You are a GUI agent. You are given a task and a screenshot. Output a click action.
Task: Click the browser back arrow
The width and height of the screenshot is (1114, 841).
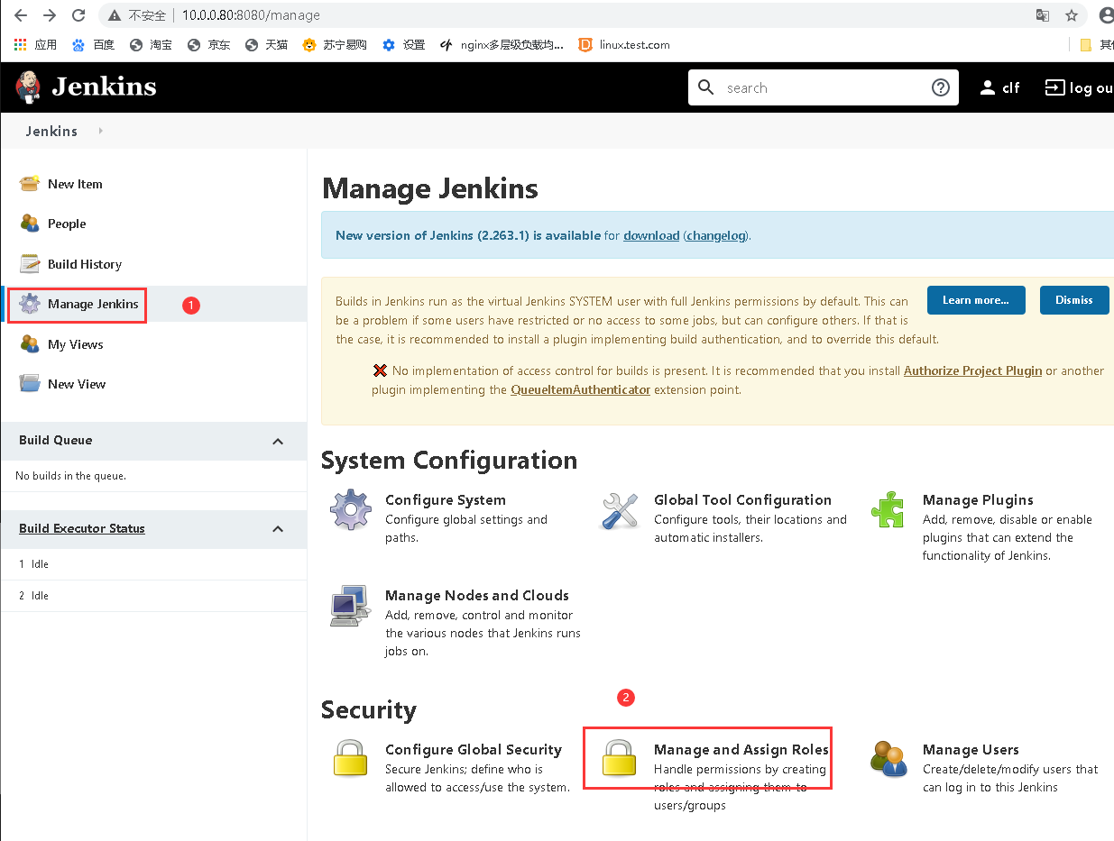[21, 15]
